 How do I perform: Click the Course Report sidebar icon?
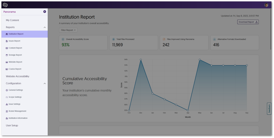(x=7, y=69)
